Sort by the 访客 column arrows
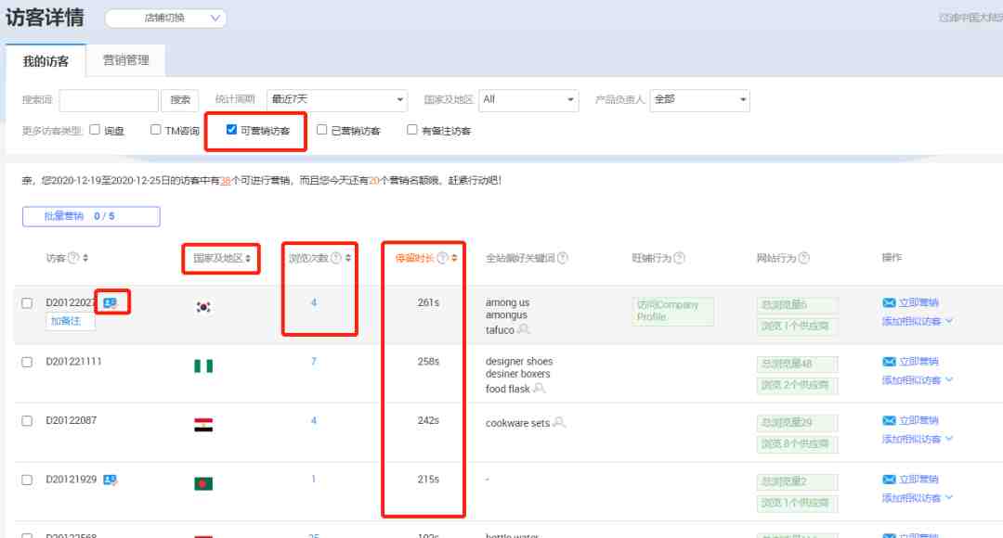The height and width of the screenshot is (538, 1003). pos(85,258)
